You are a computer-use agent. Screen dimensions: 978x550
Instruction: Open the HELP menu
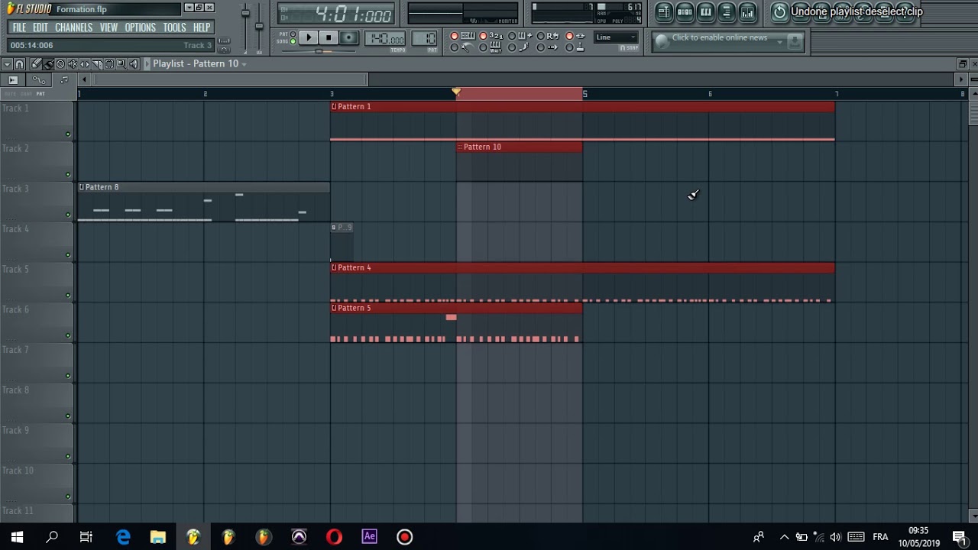[202, 27]
